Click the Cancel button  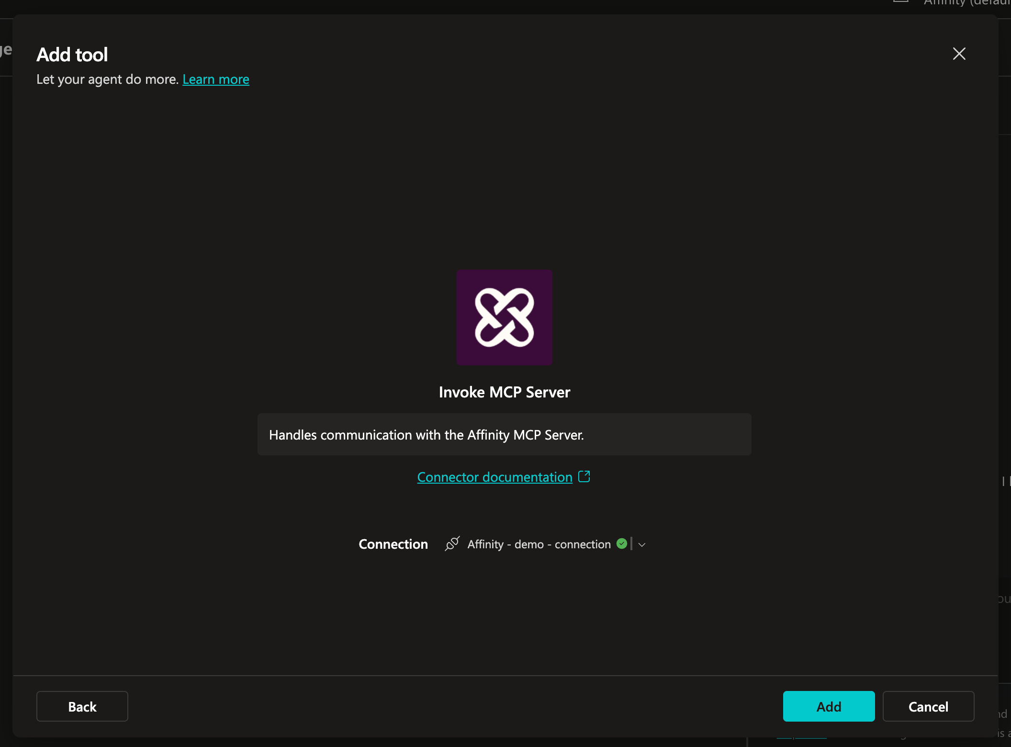[928, 706]
